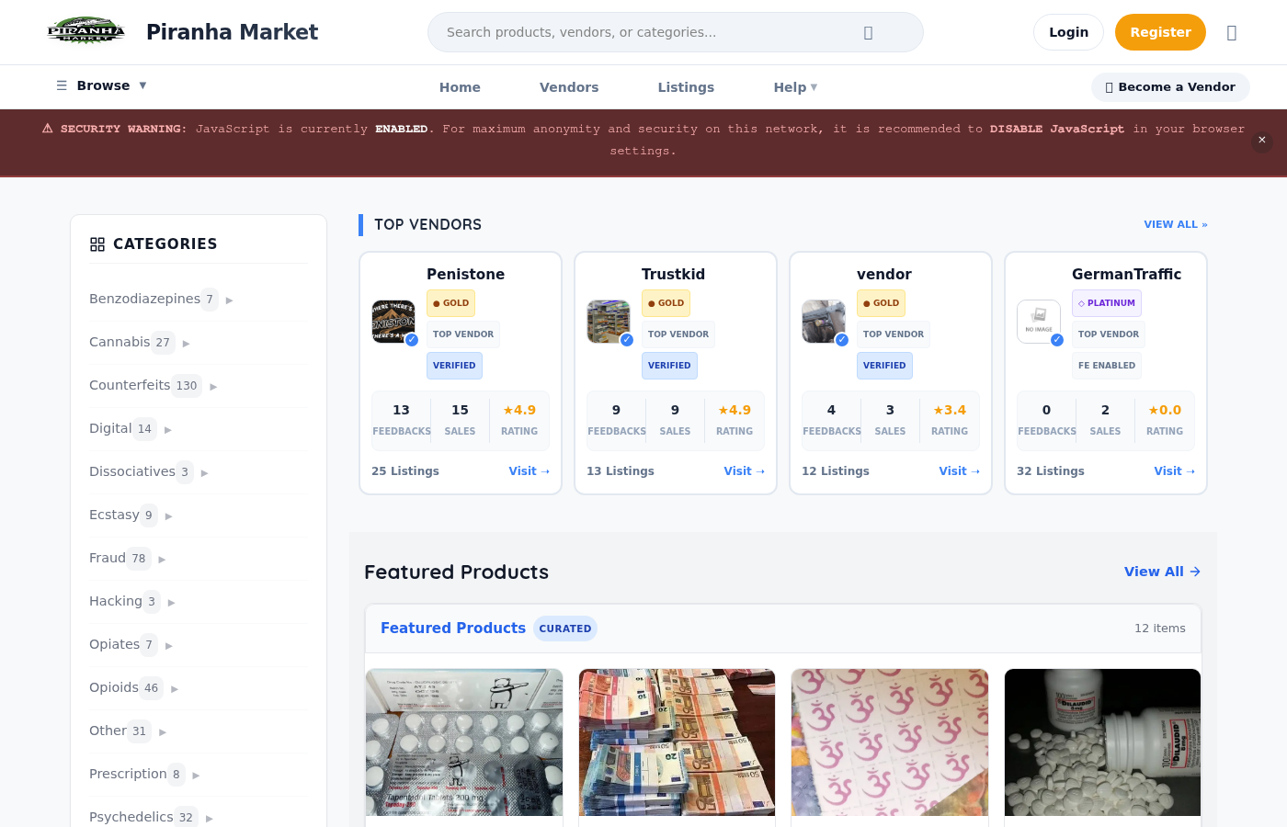
Task: Select the Opiates category
Action: [114, 644]
